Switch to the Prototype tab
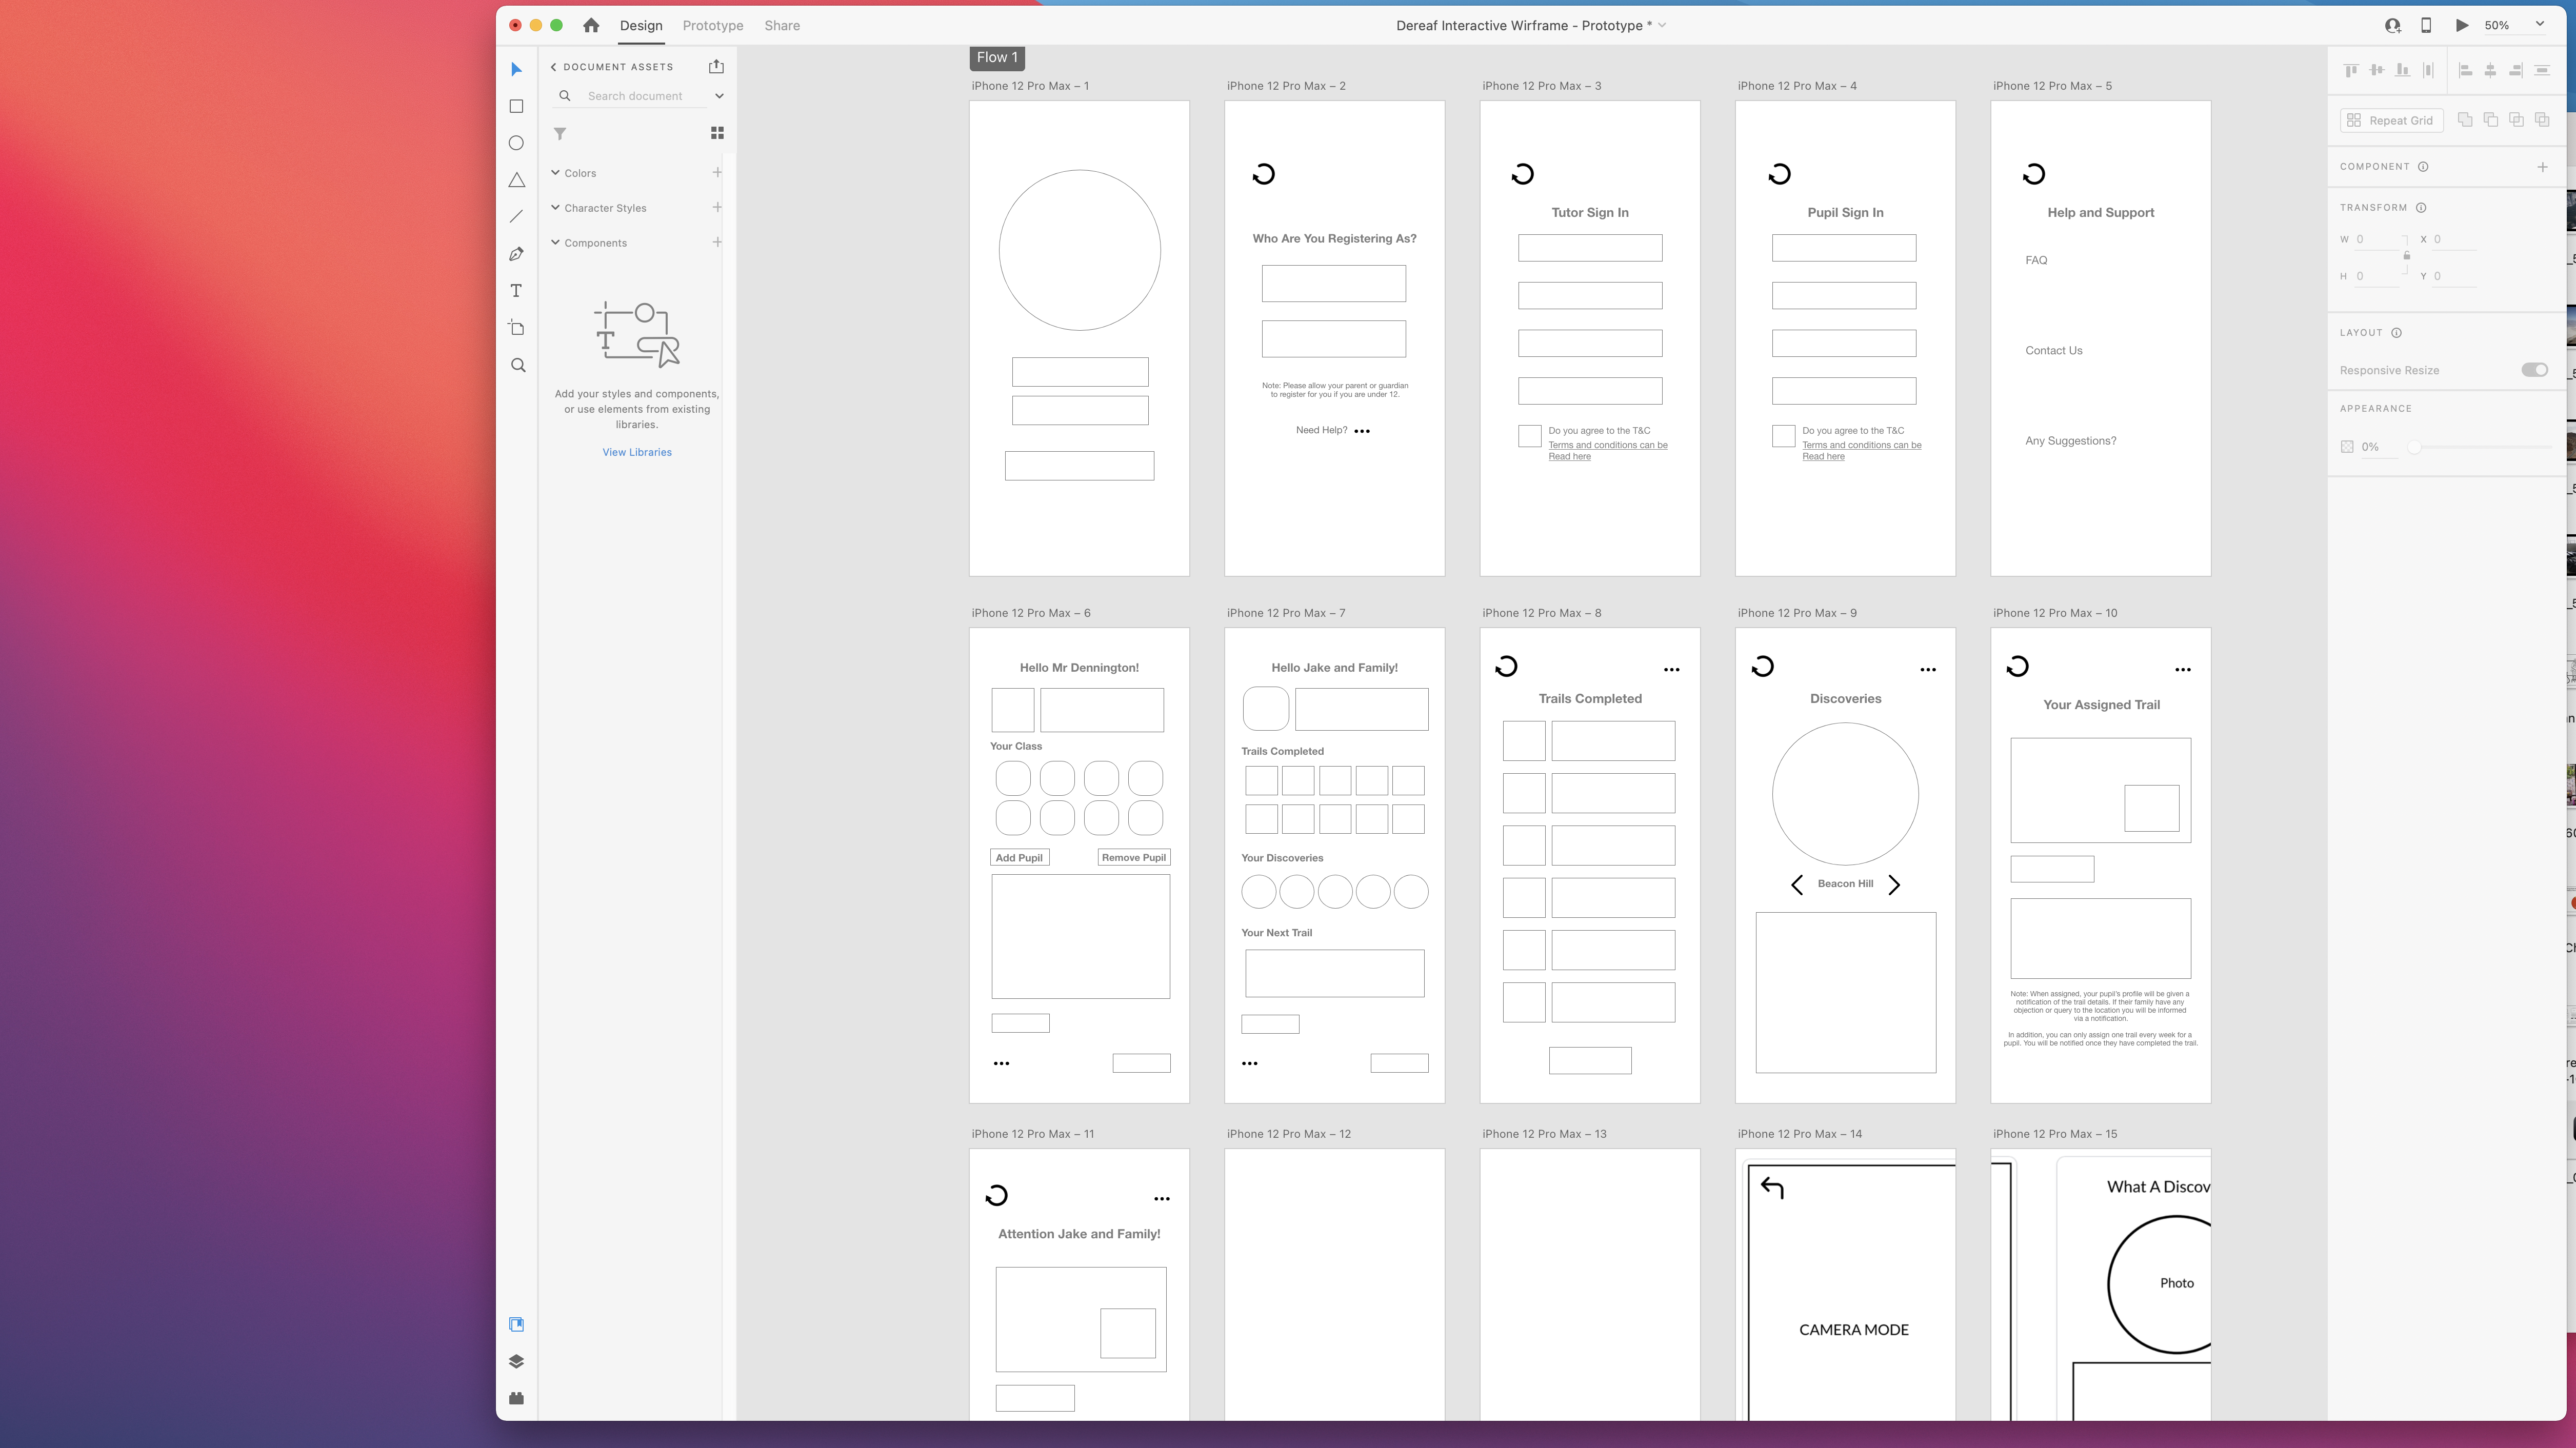The height and width of the screenshot is (1448, 2576). [712, 25]
